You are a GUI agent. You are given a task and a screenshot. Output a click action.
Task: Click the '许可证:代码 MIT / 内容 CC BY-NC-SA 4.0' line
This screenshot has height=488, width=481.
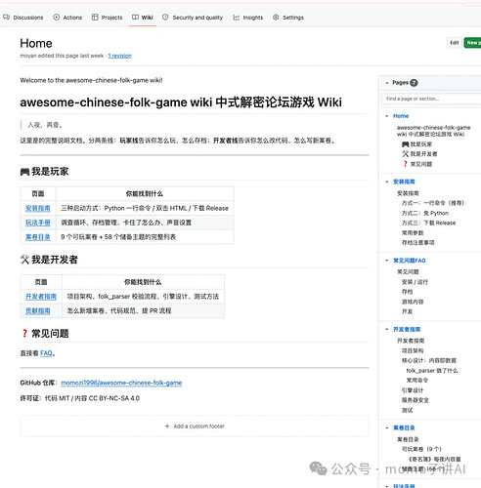80,398
